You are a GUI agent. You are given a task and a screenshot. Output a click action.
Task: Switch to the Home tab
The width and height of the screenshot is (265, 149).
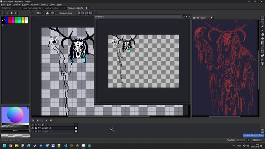point(11,8)
